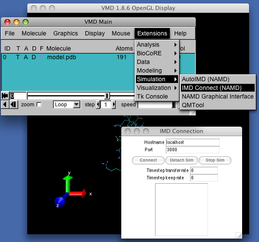259x242 pixels.
Task: Click the current frame number field
Action: coord(18,96)
